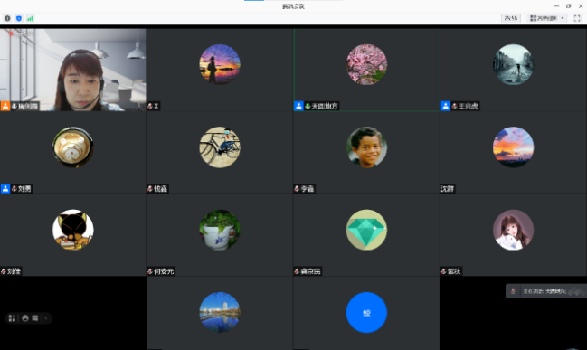
Task: Minimize the Tencent Meeting window
Action: pos(556,6)
